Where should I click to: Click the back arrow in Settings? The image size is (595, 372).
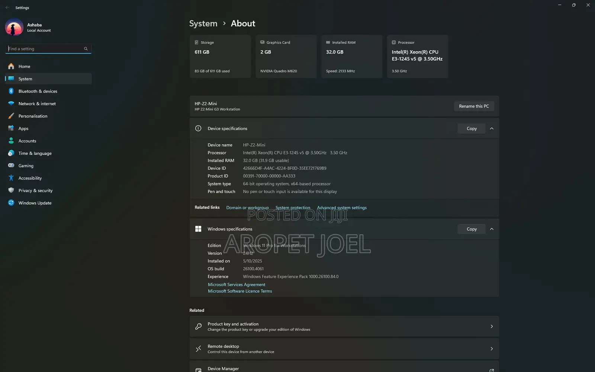[7, 7]
